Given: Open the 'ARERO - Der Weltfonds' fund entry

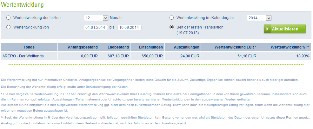Looking at the screenshot, I should (x=23, y=56).
